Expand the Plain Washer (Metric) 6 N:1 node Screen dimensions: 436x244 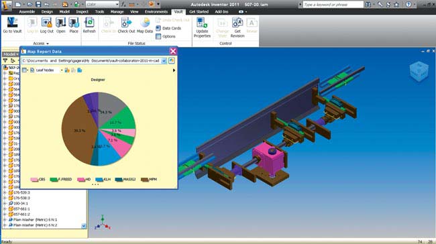click(x=5, y=220)
